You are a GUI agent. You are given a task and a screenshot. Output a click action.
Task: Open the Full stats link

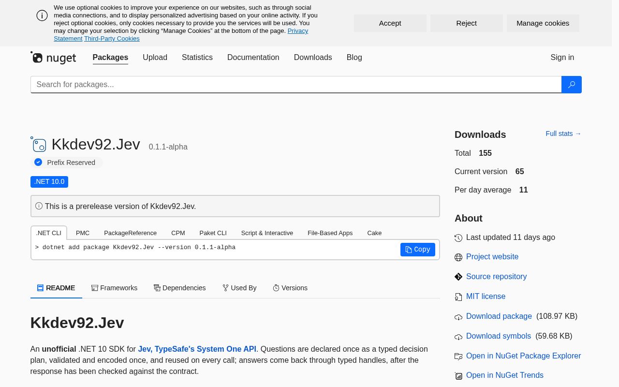(x=563, y=134)
